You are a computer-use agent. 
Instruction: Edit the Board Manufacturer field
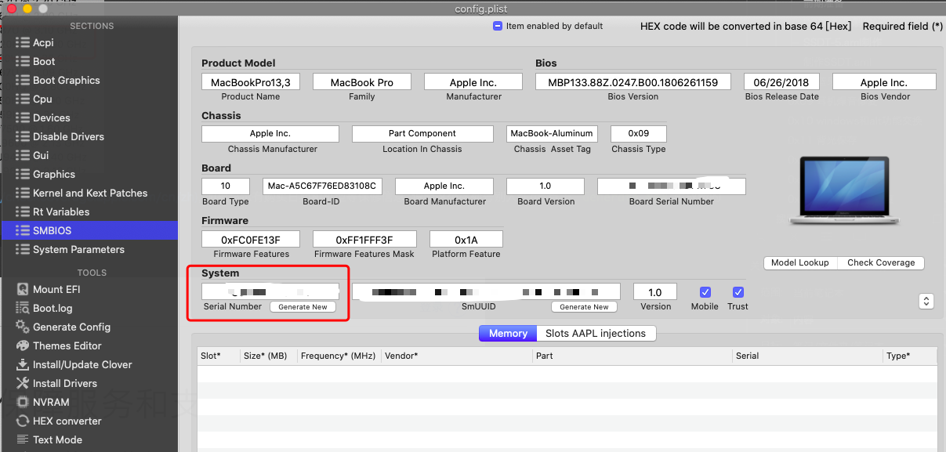(444, 186)
